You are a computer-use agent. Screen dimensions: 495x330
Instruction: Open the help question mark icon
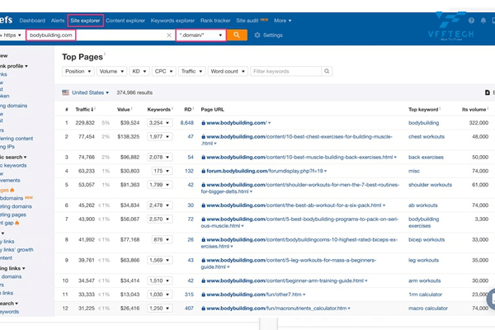click(x=471, y=21)
